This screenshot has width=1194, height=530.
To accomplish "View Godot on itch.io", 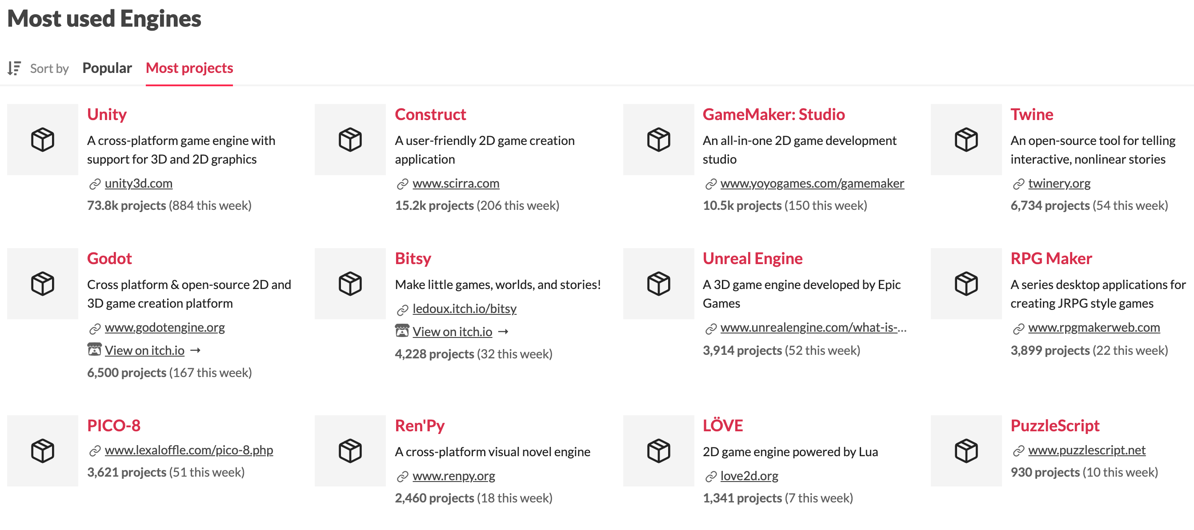I will [144, 351].
